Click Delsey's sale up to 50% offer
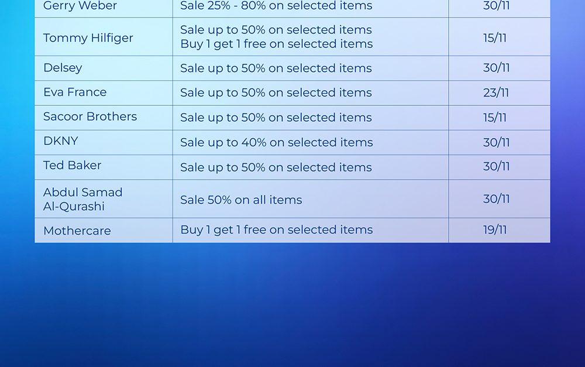Viewport: 585px width, 367px height. click(276, 68)
